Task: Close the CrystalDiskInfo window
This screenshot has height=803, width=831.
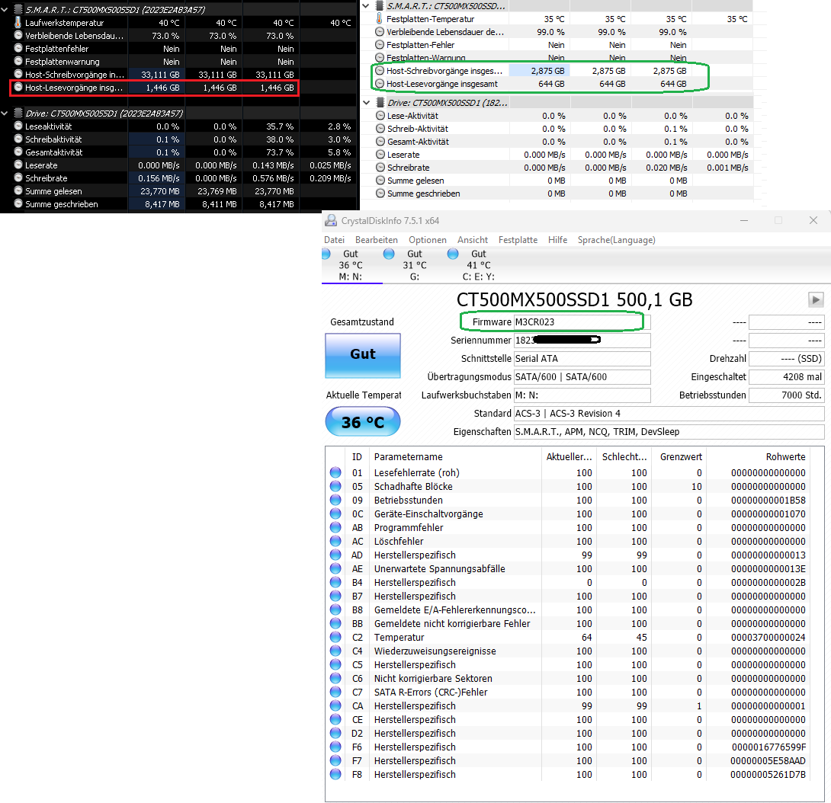Action: (x=813, y=220)
